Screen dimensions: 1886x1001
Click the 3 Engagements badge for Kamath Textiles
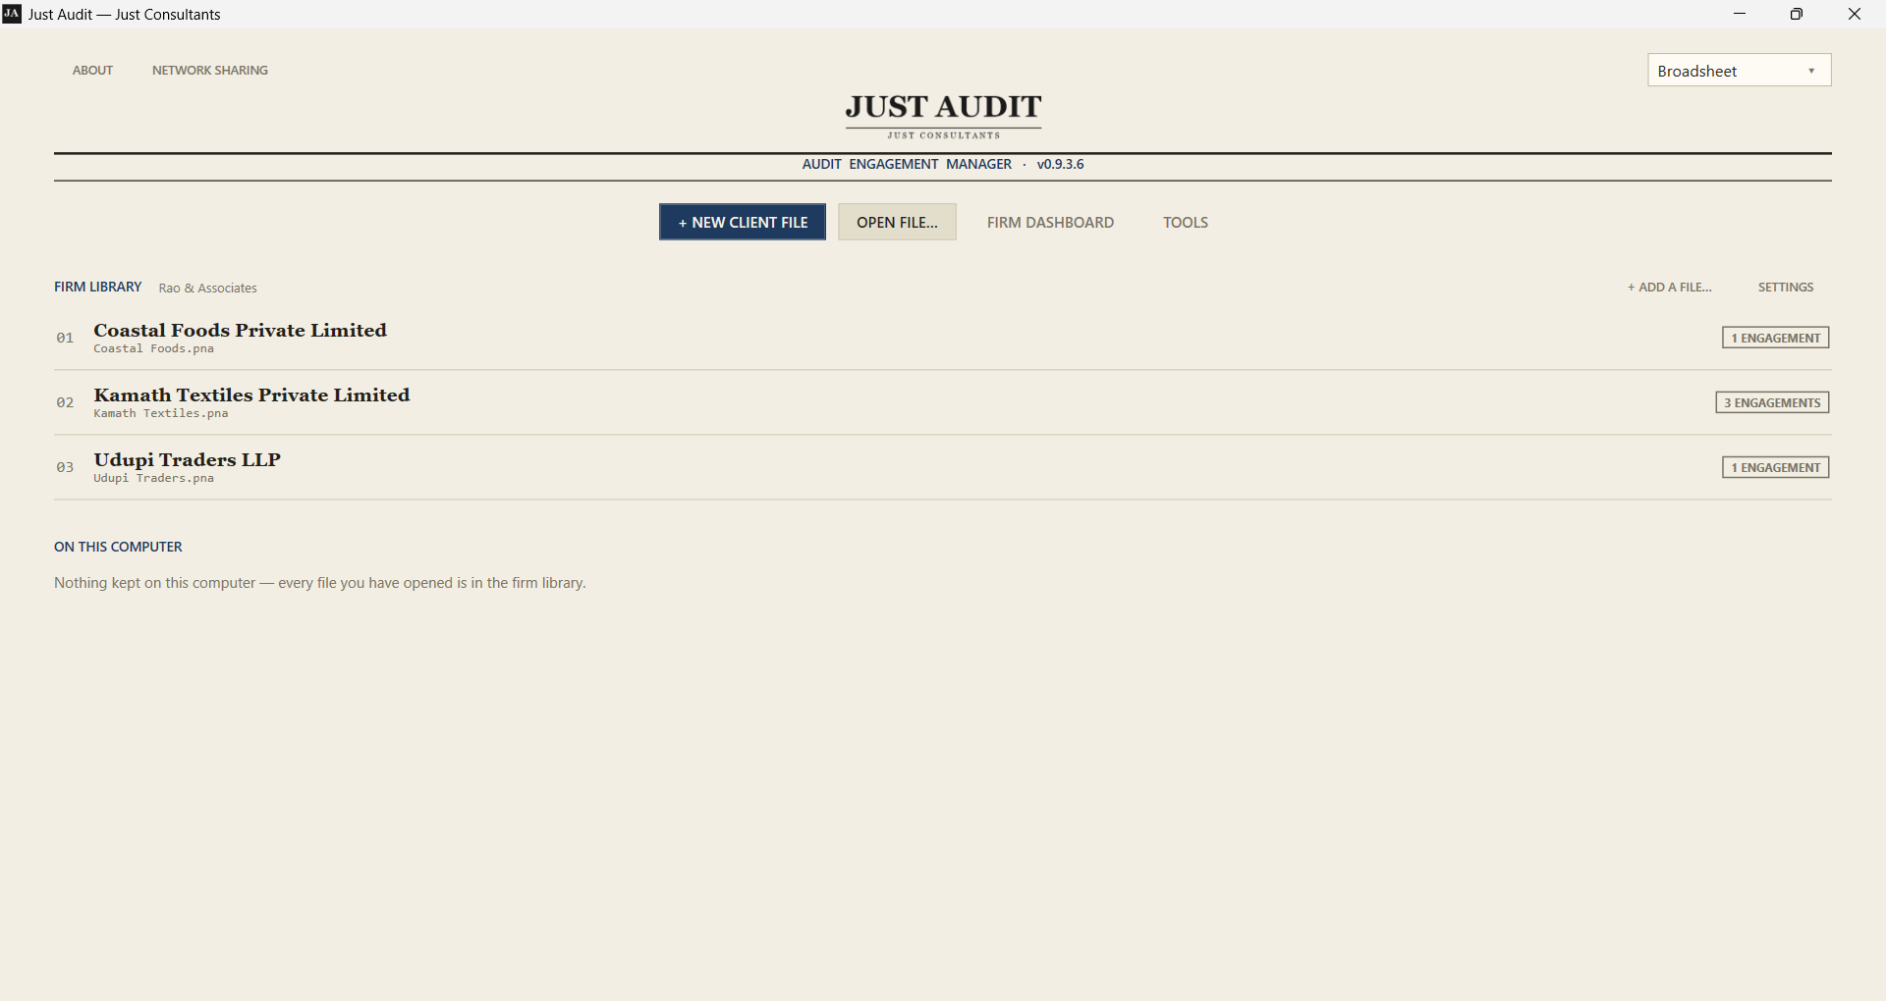pos(1772,402)
